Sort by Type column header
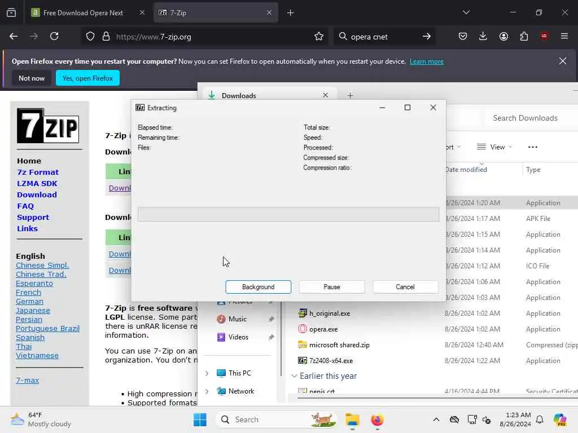The height and width of the screenshot is (433, 578). tap(533, 170)
